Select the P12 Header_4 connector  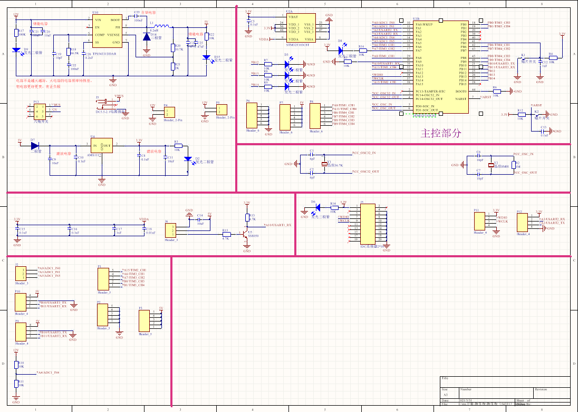pyautogui.click(x=522, y=223)
